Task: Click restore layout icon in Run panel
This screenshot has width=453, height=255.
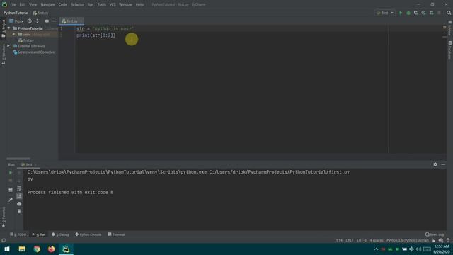Action: tap(11, 190)
